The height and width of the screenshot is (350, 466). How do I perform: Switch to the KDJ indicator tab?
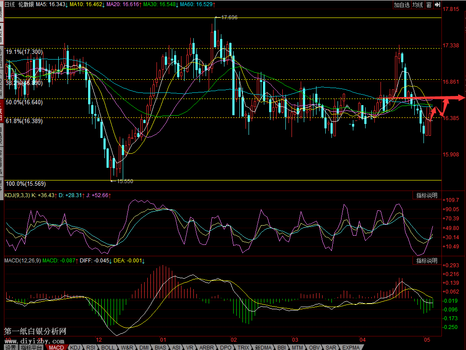pyautogui.click(x=76, y=347)
